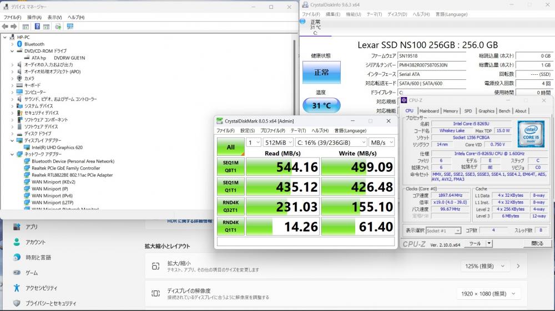Switch to Mainboard tab in CPU-Z
This screenshot has width=555, height=311.
coord(429,111)
